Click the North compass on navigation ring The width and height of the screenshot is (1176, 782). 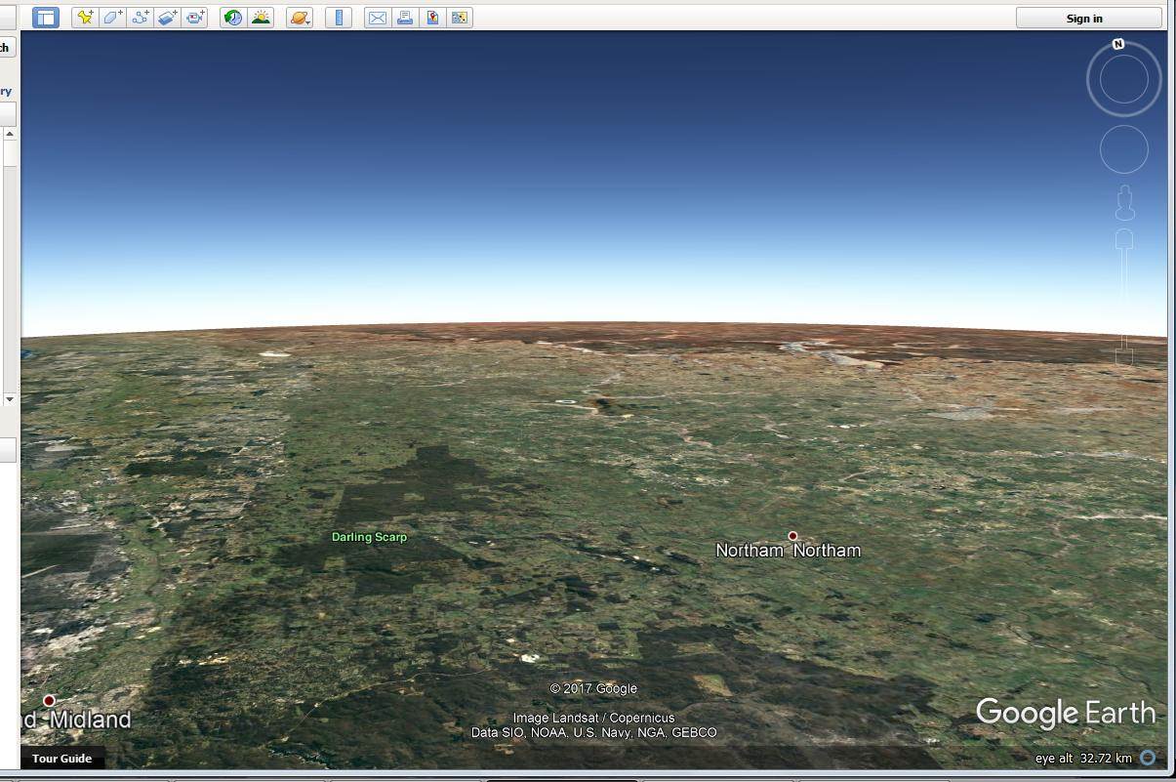point(1118,44)
